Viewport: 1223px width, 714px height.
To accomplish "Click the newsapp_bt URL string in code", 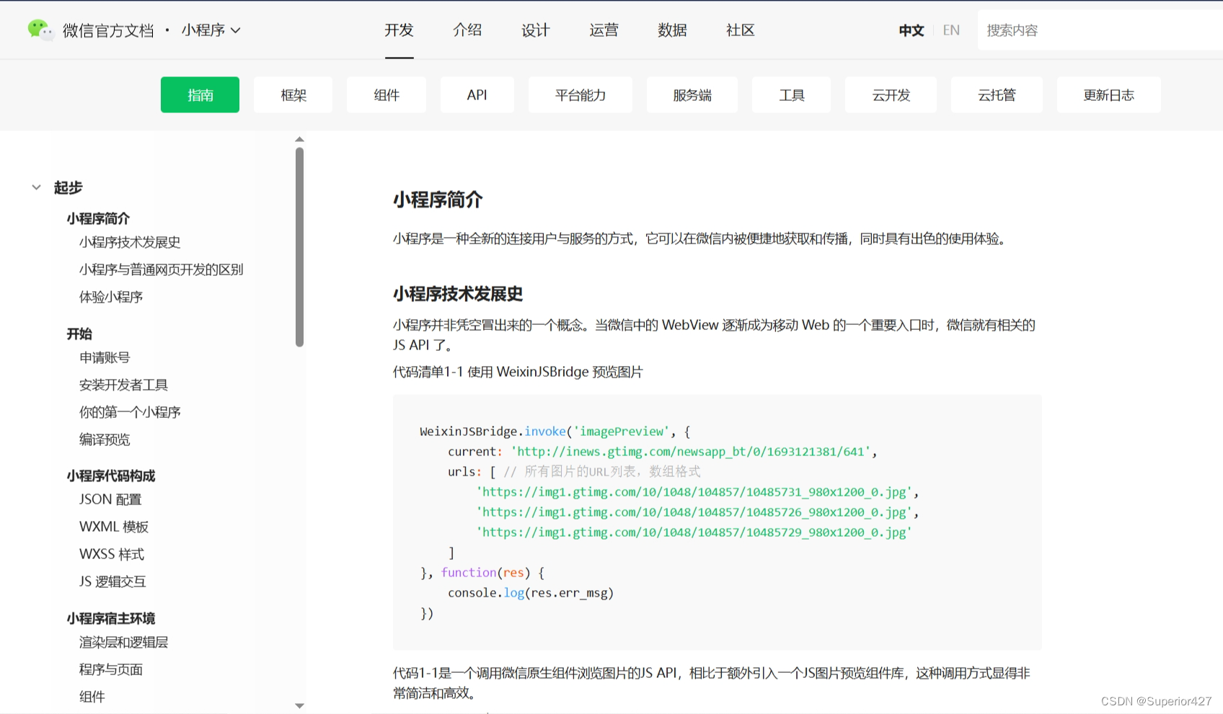I will tap(691, 452).
